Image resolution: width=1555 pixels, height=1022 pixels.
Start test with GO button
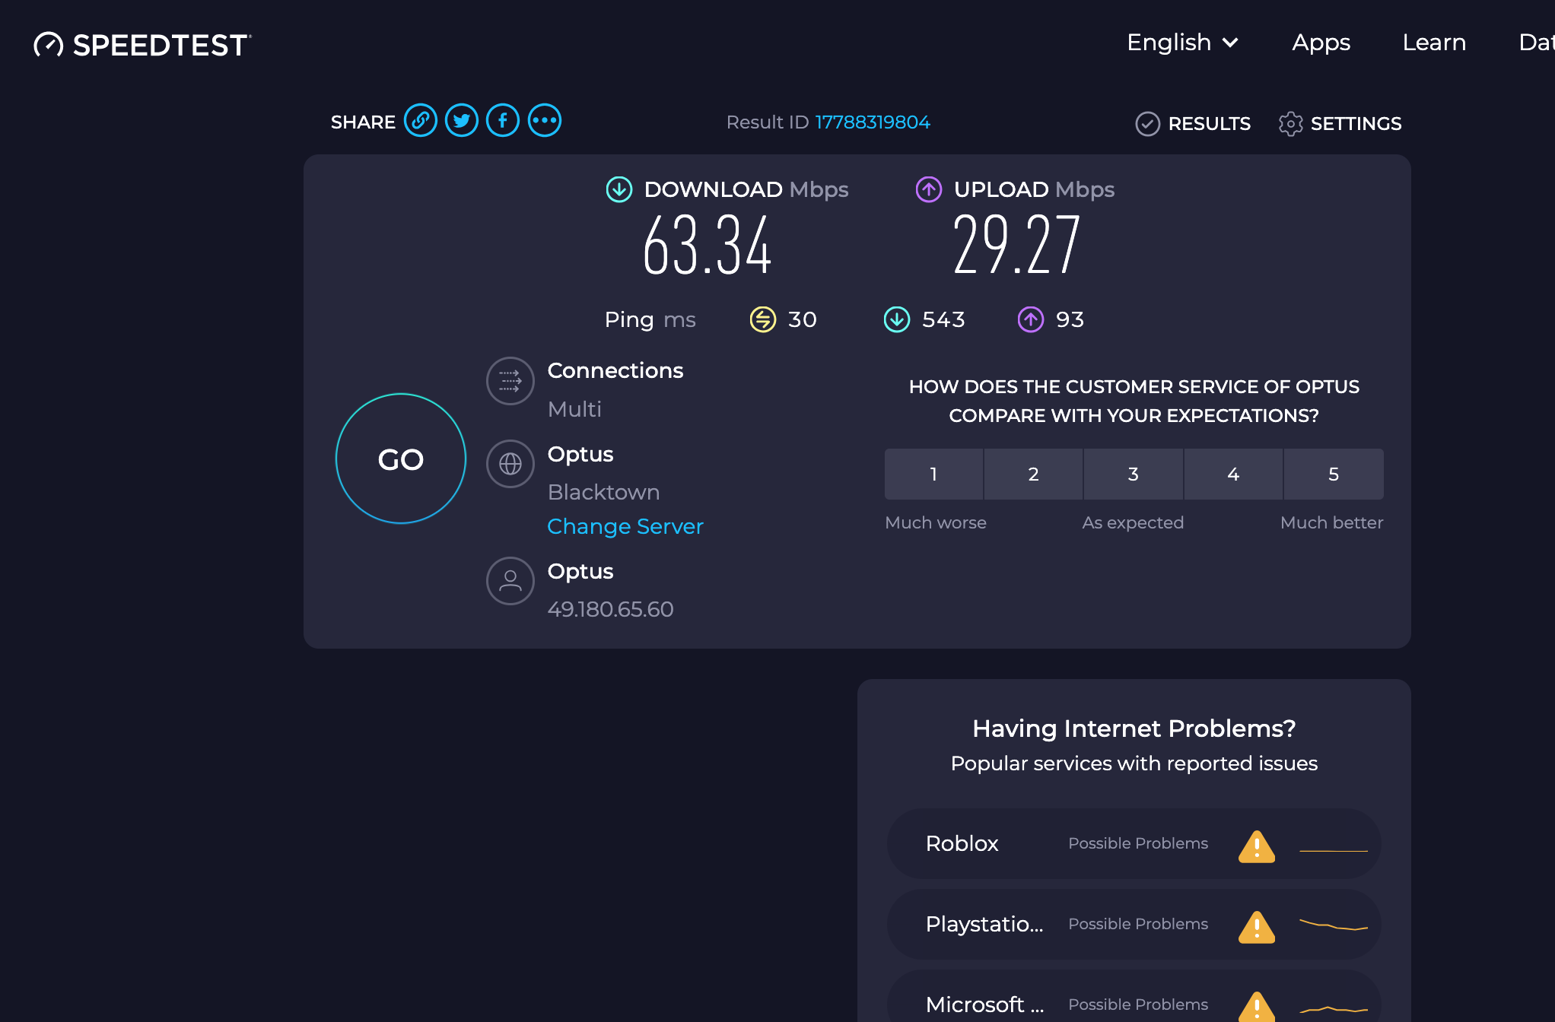point(401,459)
